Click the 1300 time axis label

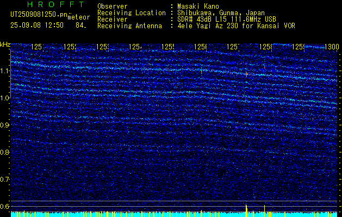coord(332,47)
